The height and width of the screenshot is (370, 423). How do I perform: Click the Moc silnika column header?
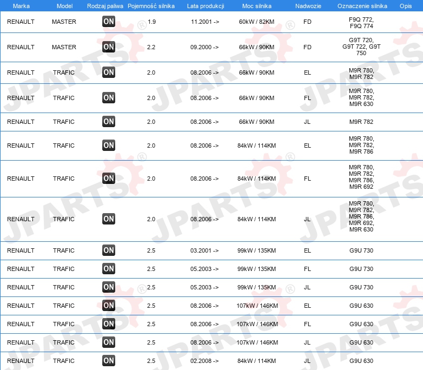pyautogui.click(x=257, y=6)
